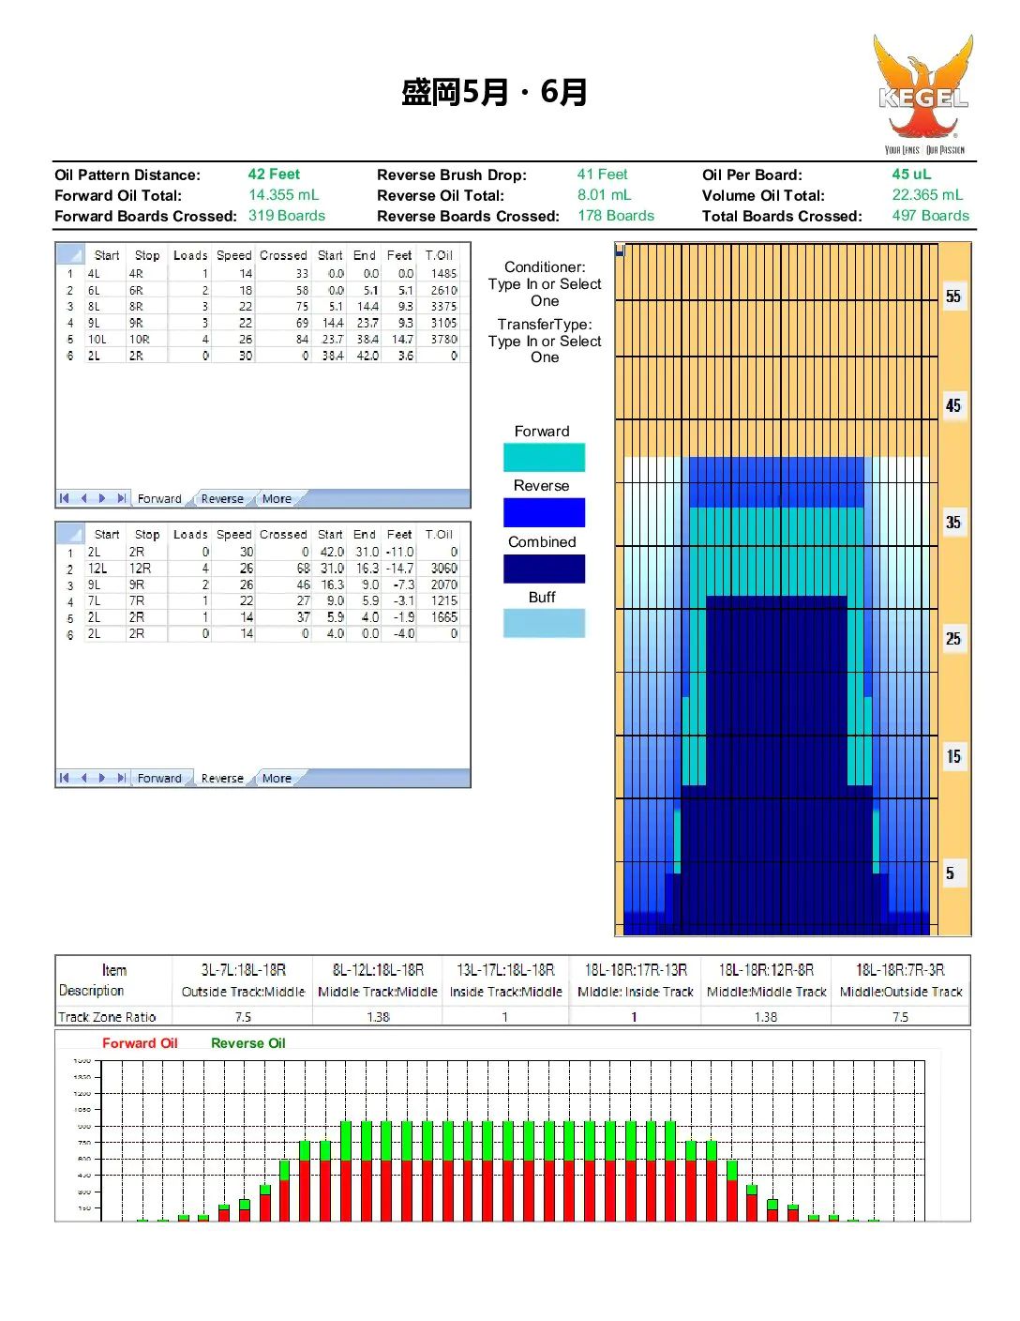This screenshot has width=1020, height=1321.
Task: Go to last record in forward table navigator
Action: 121,498
